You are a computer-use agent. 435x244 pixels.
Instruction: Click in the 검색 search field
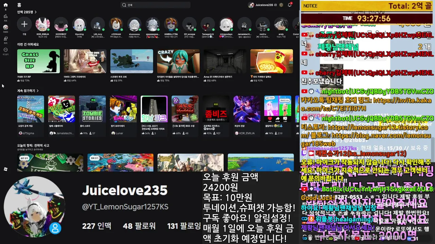[156, 5]
